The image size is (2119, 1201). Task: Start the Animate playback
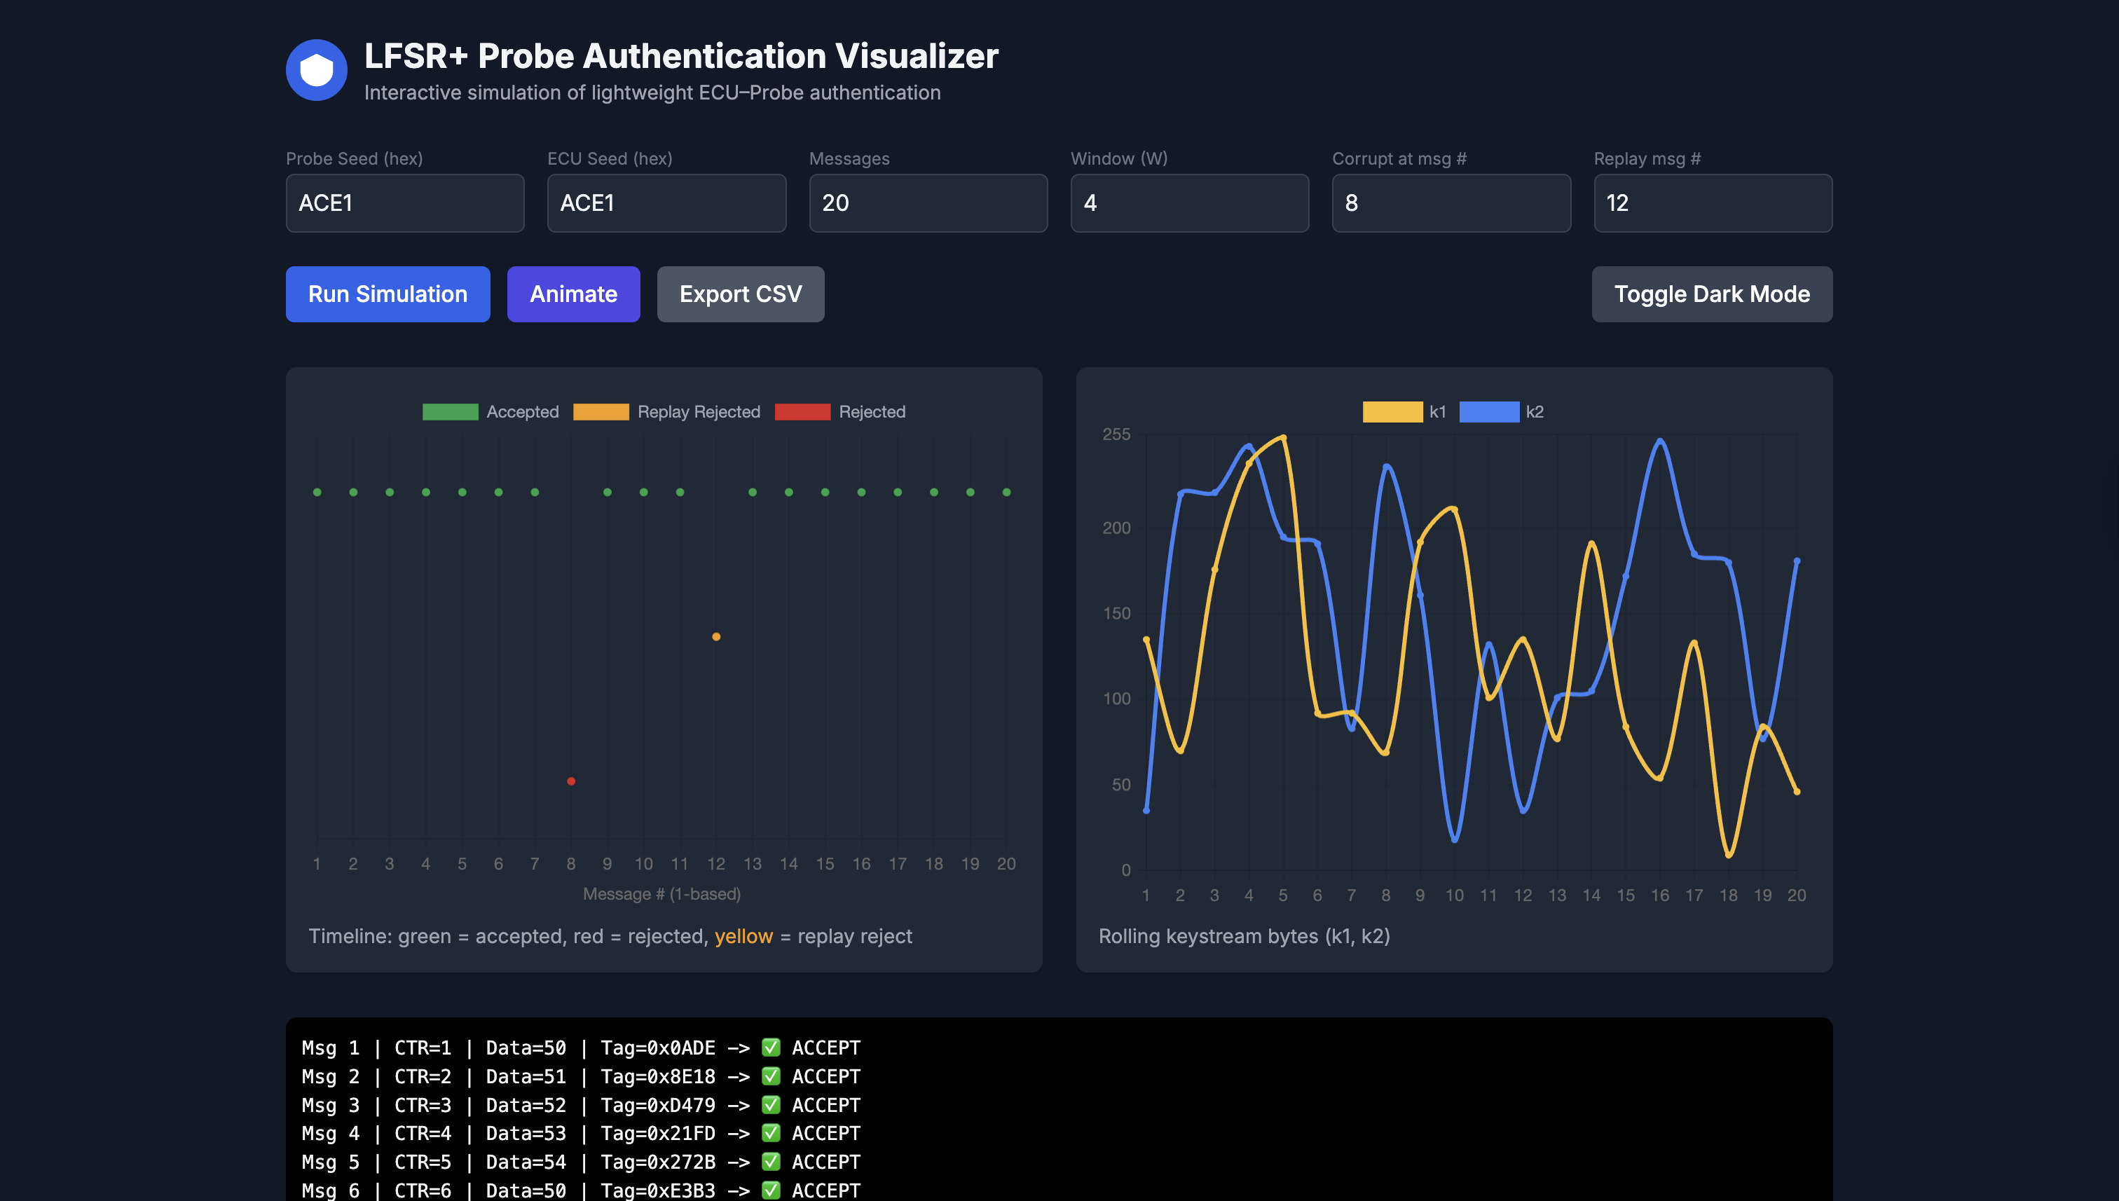point(573,294)
